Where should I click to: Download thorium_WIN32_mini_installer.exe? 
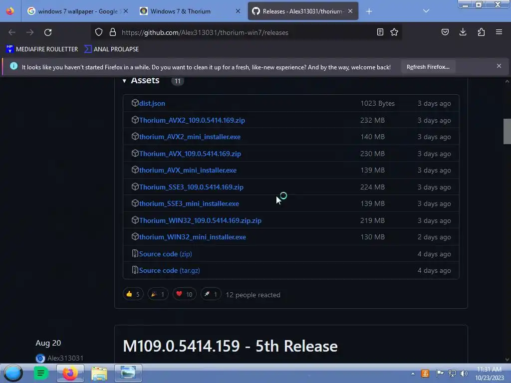point(193,237)
